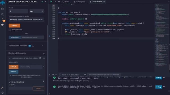The width and height of the screenshot is (170, 95).
Task: Click the CosmosSdkAddress getter button
Action: (x=14, y=72)
